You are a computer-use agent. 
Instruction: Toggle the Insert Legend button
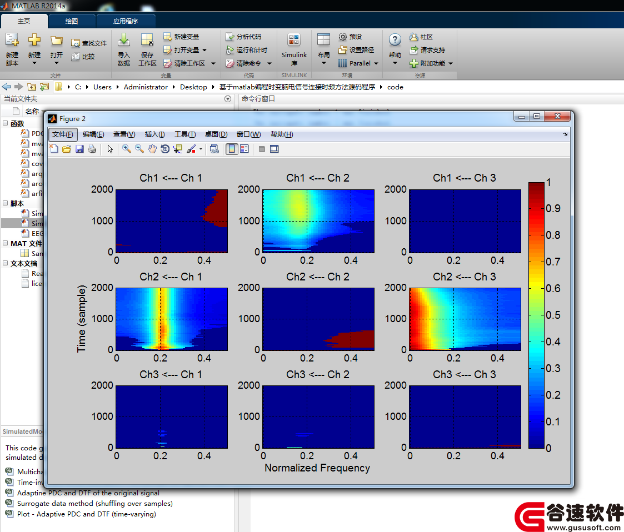244,149
